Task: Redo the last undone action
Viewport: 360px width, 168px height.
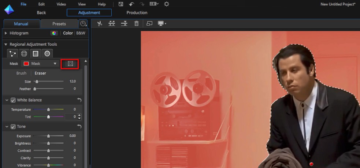Action: [142, 4]
